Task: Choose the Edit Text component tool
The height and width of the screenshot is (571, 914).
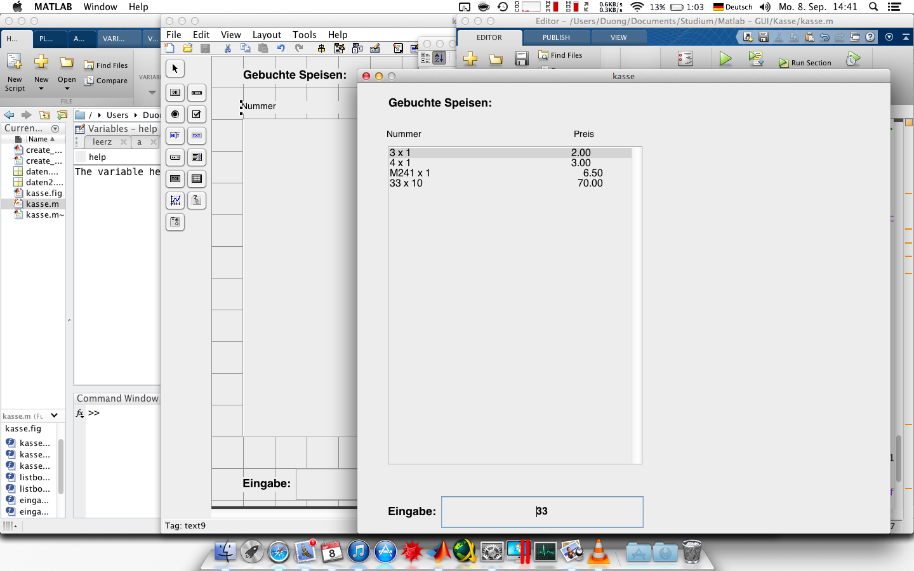Action: (x=175, y=136)
